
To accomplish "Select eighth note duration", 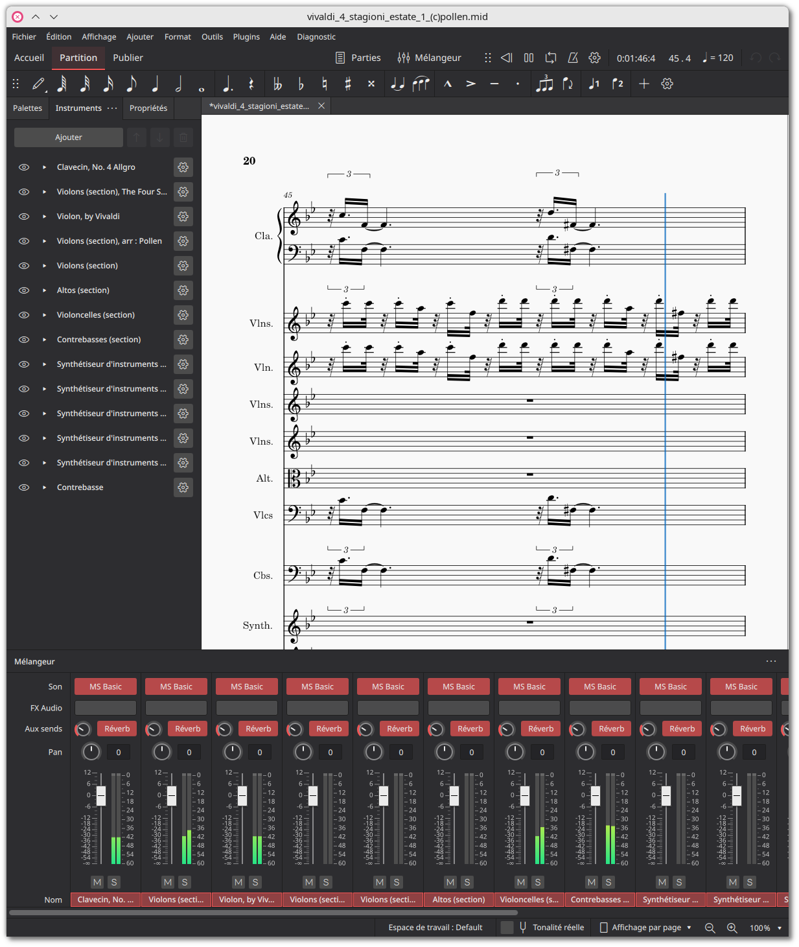I will (x=132, y=84).
